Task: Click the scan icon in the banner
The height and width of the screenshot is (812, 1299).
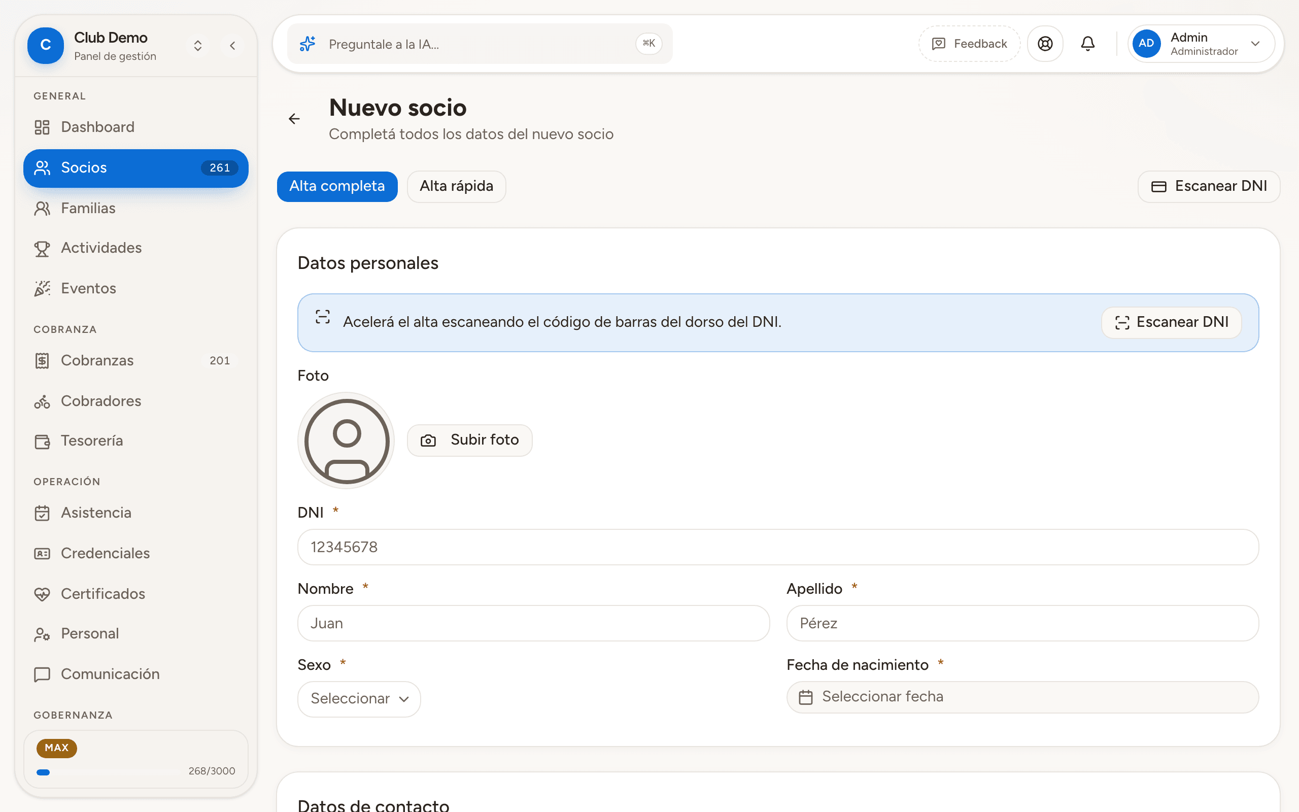Action: (x=323, y=317)
